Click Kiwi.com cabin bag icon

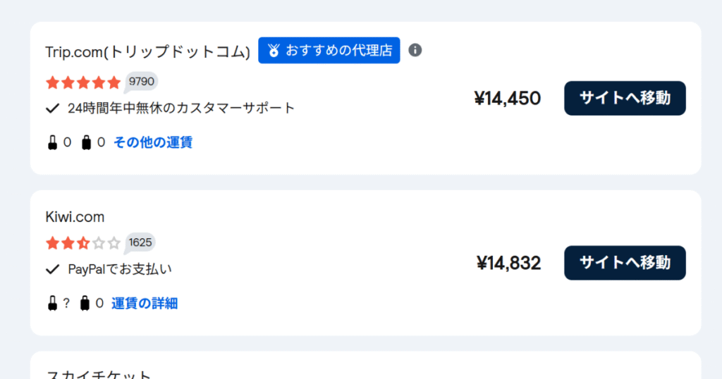tap(52, 304)
